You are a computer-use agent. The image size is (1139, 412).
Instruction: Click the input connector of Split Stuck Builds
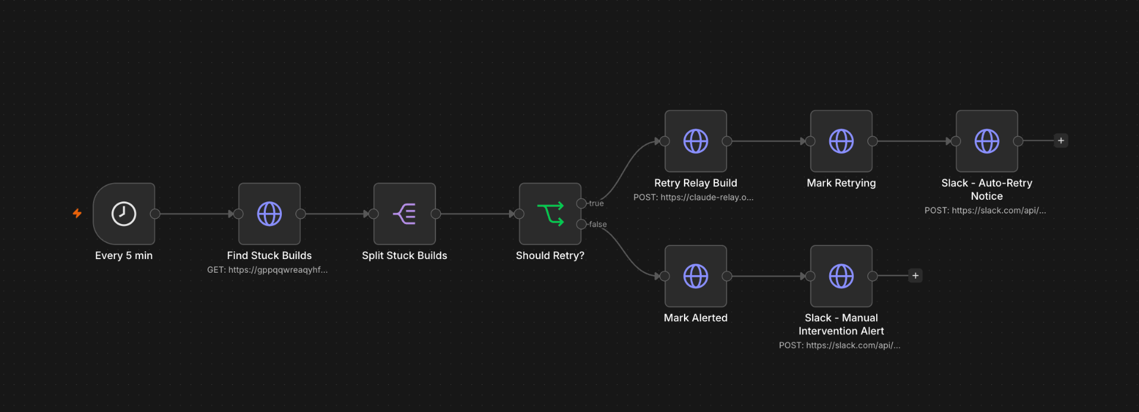[374, 214]
